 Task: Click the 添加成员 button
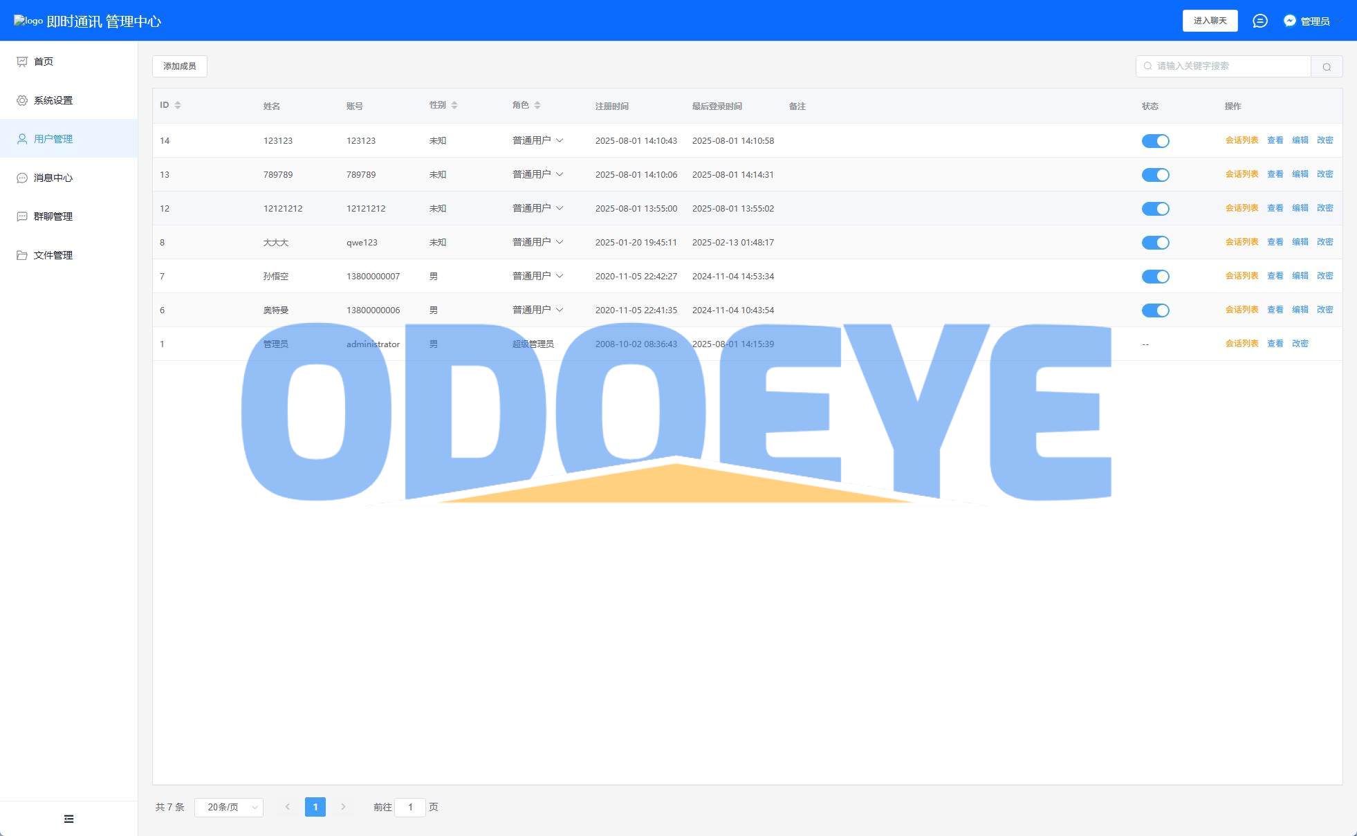179,66
